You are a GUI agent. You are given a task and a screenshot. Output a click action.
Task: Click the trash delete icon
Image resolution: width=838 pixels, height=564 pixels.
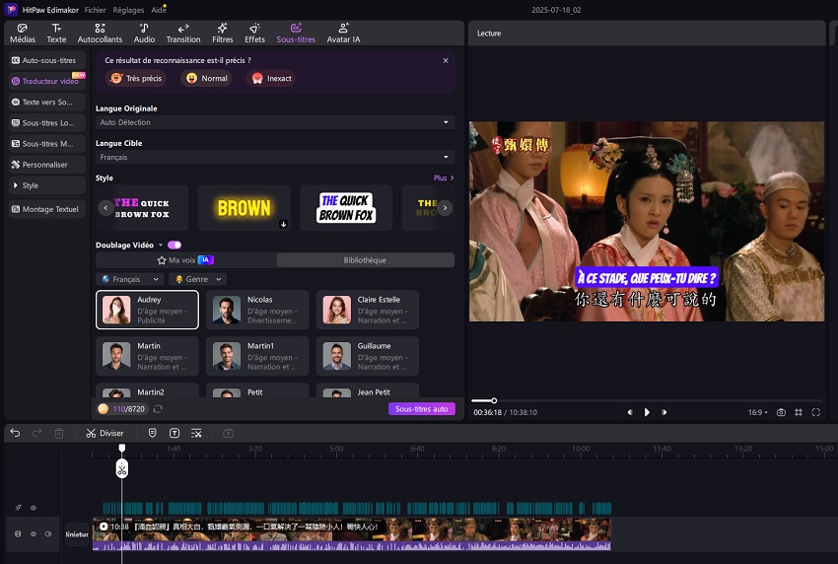click(x=59, y=433)
